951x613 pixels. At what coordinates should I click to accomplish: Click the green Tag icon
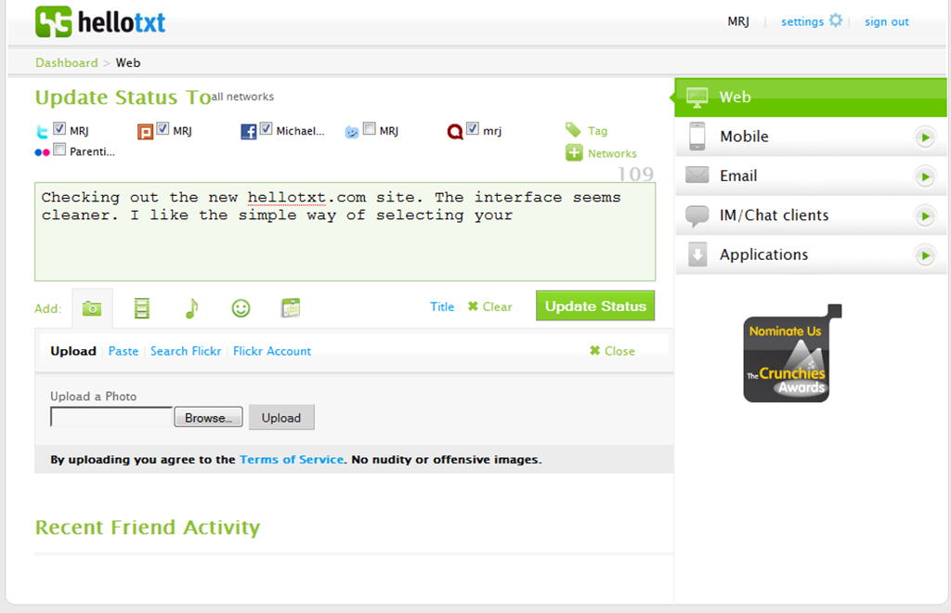tap(574, 130)
